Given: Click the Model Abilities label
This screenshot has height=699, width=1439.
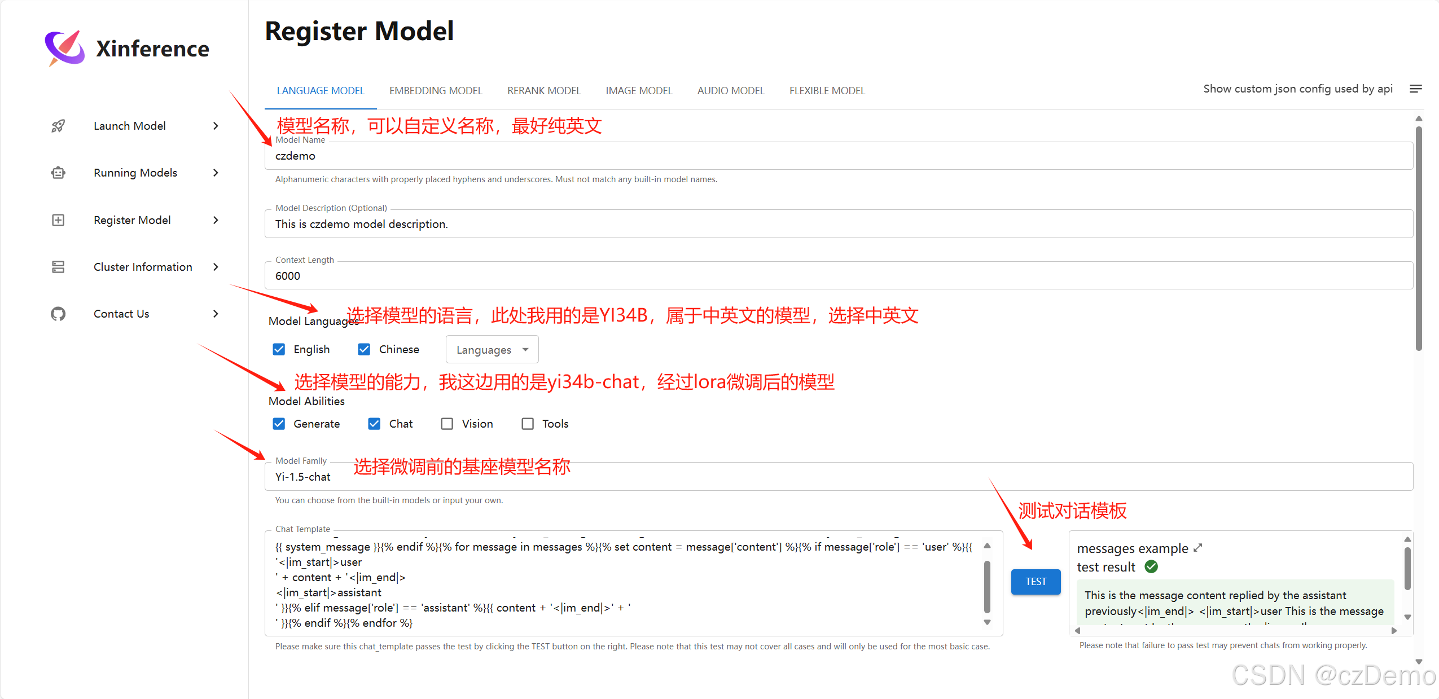Looking at the screenshot, I should (306, 401).
